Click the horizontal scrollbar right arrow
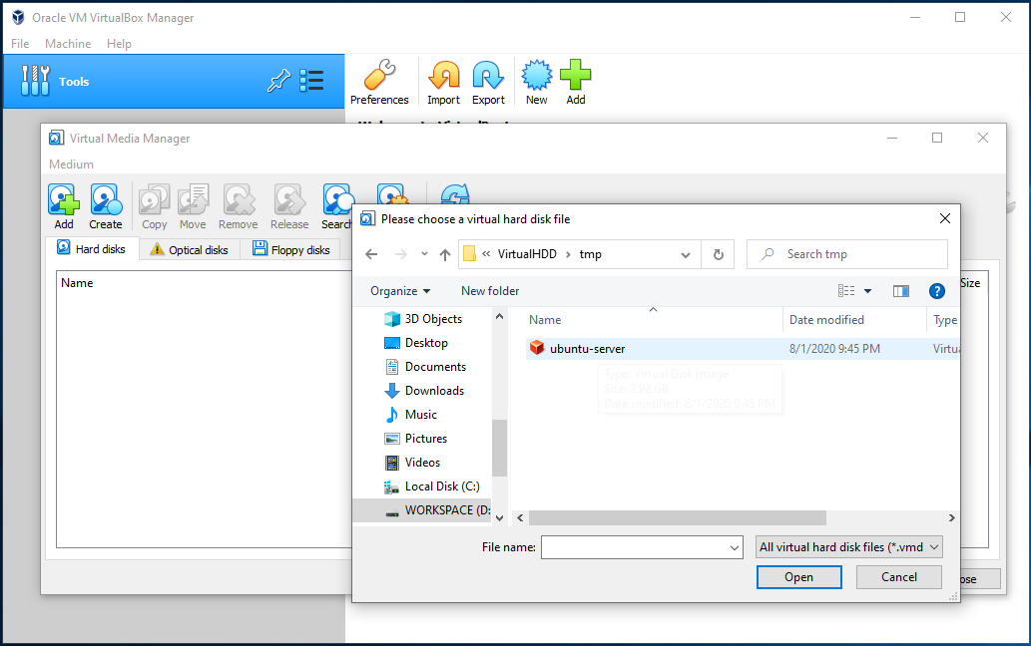This screenshot has height=646, width=1031. pyautogui.click(x=951, y=518)
